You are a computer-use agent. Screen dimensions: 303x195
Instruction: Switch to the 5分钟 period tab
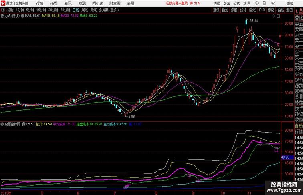tap(30, 10)
